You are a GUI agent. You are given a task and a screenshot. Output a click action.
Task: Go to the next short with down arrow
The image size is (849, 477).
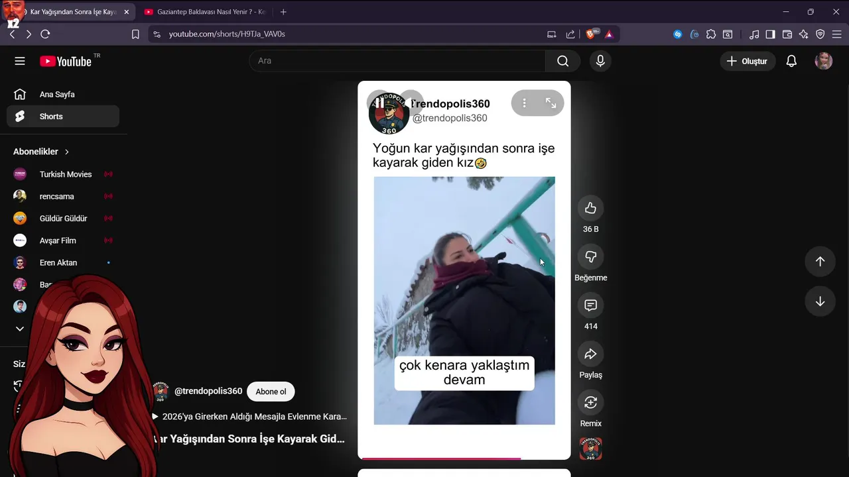click(x=820, y=301)
